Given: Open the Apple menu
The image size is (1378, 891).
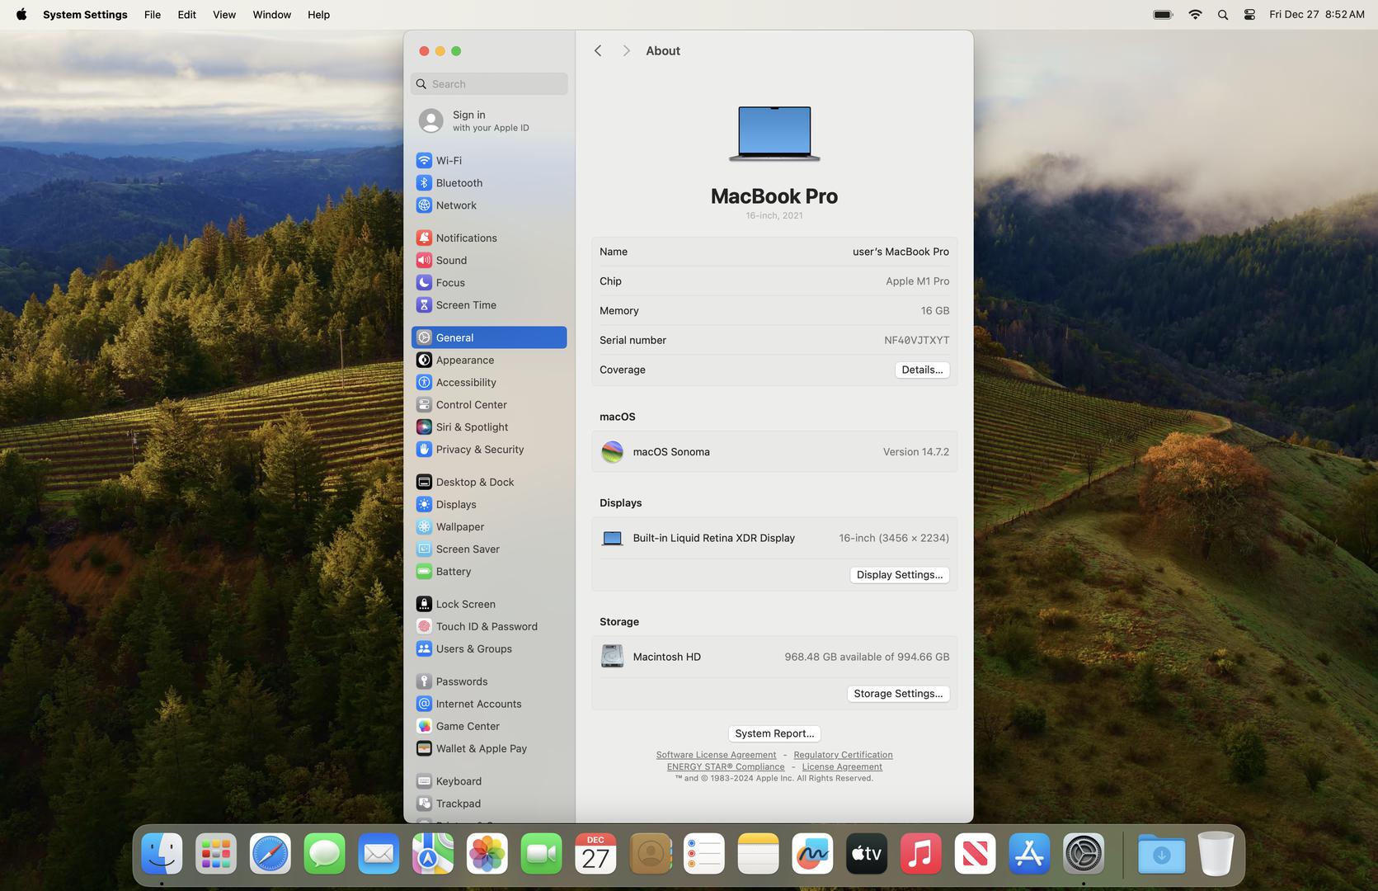Looking at the screenshot, I should click(x=21, y=15).
